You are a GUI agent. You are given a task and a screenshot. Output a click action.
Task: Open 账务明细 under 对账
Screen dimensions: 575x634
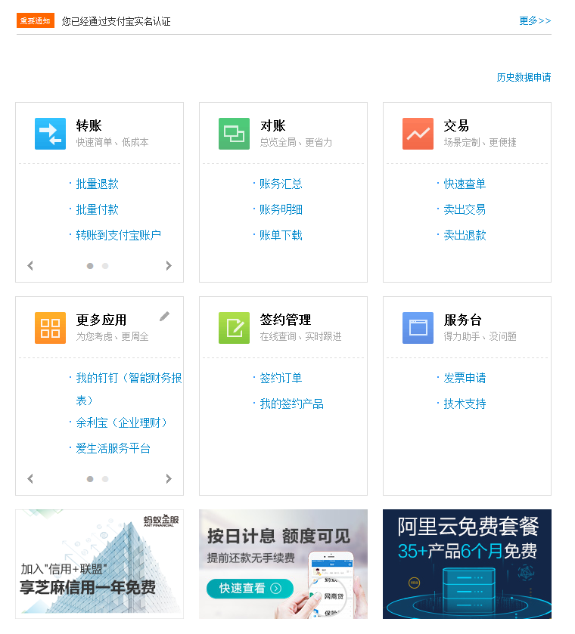tap(281, 209)
